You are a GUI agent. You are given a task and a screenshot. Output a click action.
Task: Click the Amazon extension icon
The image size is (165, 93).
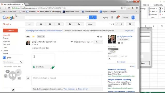click(x=133, y=8)
